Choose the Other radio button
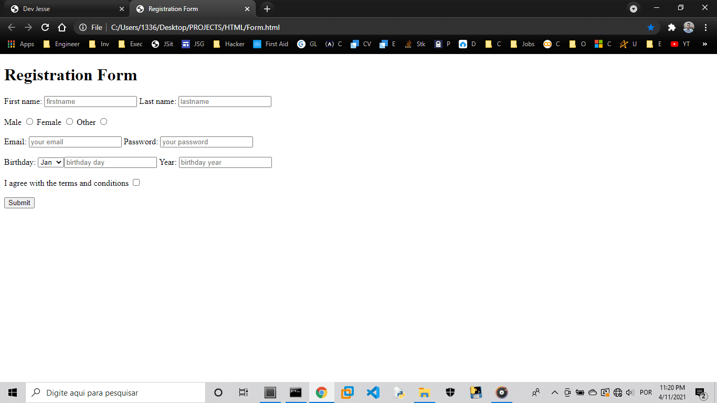The width and height of the screenshot is (717, 403). tap(104, 122)
